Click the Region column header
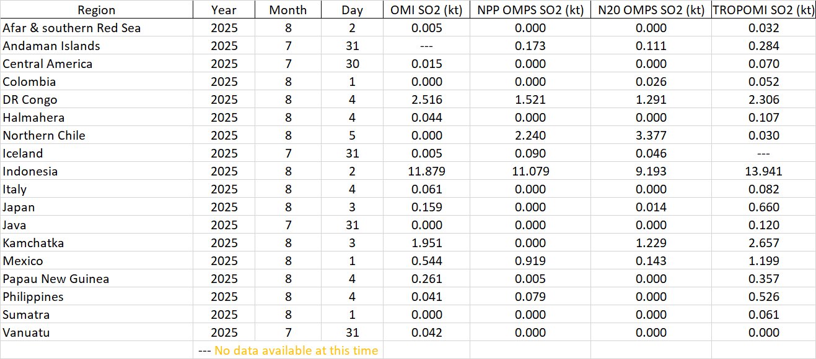 click(x=96, y=10)
